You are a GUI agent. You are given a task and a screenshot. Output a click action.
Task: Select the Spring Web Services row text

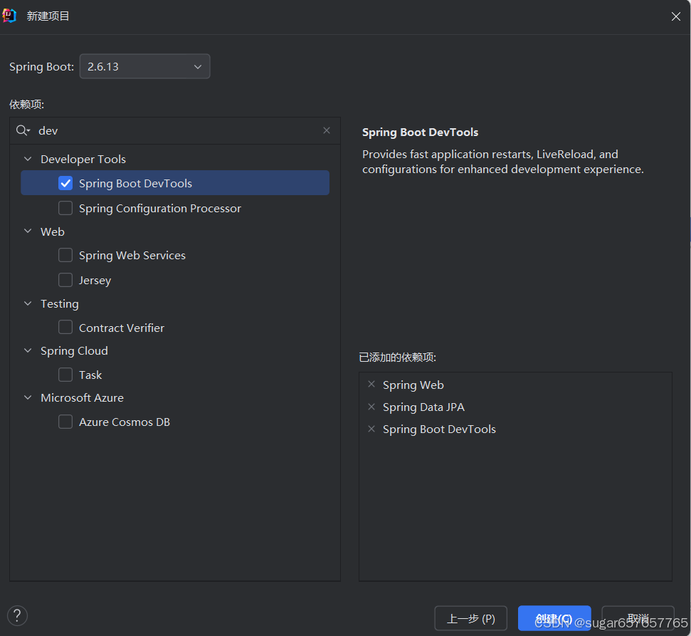132,256
